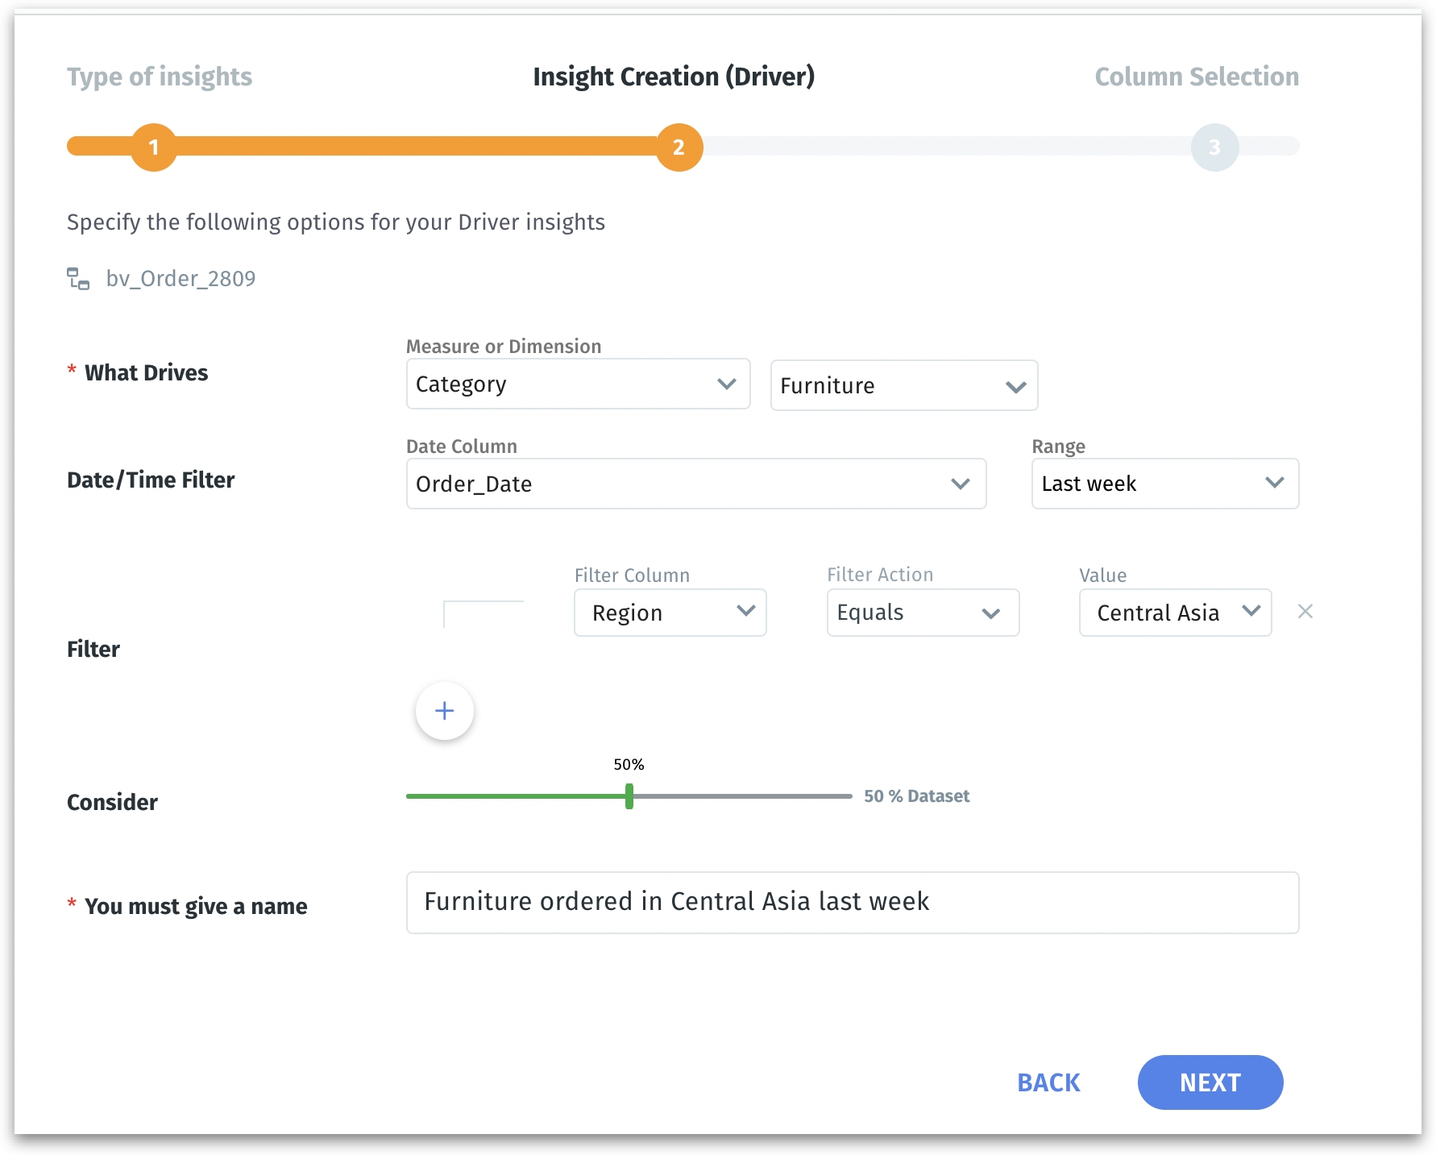1436x1155 pixels.
Task: Click the BACK link
Action: click(x=1048, y=1082)
